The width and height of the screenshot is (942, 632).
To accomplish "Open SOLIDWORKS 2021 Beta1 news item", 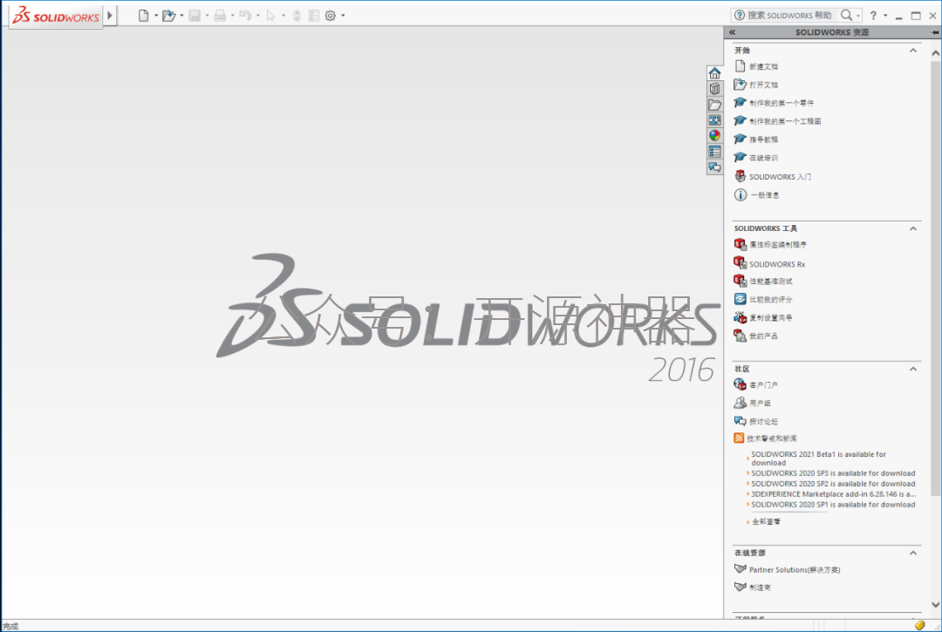I will coord(818,459).
